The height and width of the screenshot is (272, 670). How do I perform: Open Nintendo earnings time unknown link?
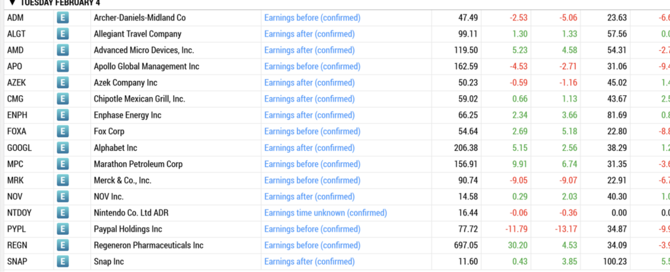pos(326,213)
